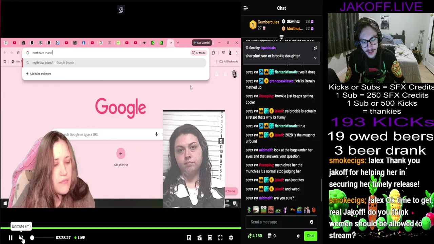Open a new Chrome tab with plus
Screen dimensions: 434x244
tap(178, 43)
